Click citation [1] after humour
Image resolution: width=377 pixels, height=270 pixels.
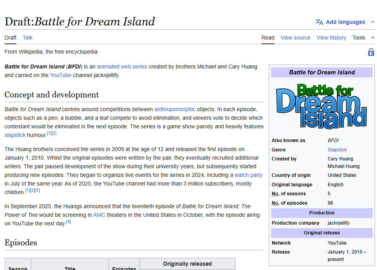point(49,133)
